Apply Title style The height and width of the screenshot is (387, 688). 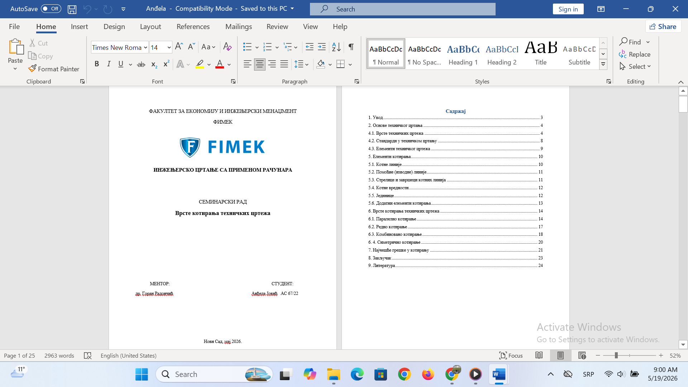541,54
